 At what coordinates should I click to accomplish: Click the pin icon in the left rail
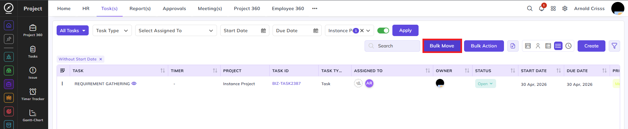(x=9, y=39)
